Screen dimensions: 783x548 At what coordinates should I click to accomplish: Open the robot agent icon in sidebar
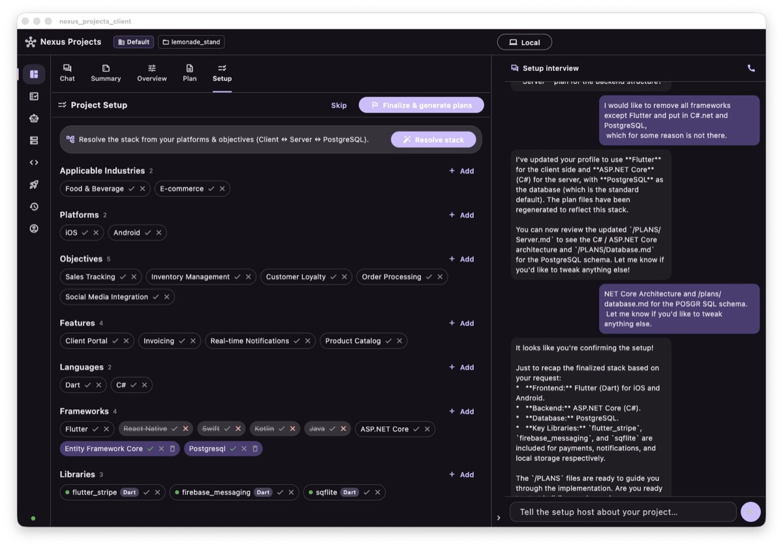tap(34, 119)
